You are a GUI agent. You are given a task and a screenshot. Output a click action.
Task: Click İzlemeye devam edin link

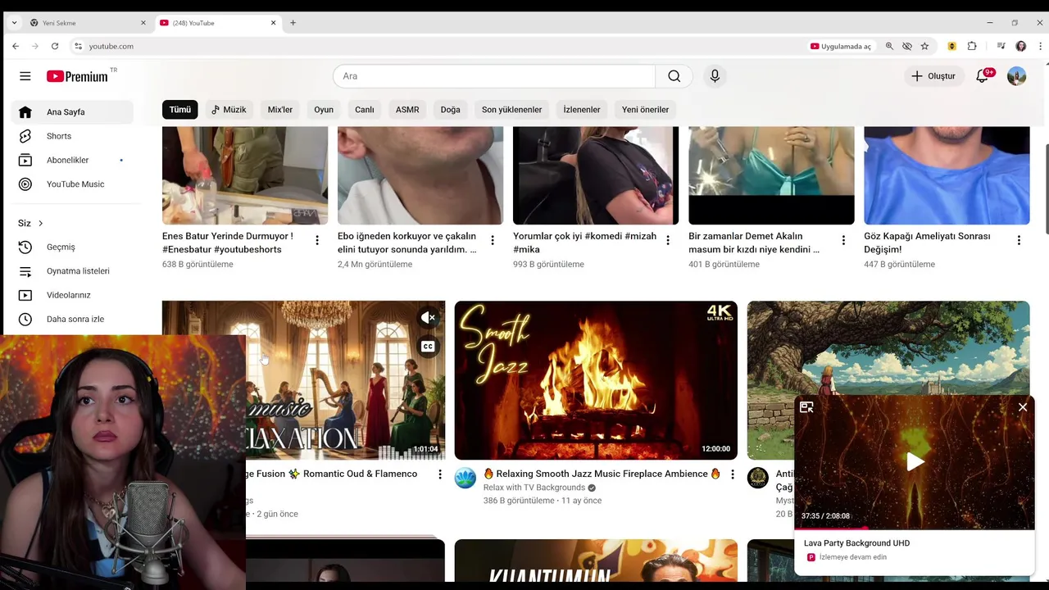(853, 557)
